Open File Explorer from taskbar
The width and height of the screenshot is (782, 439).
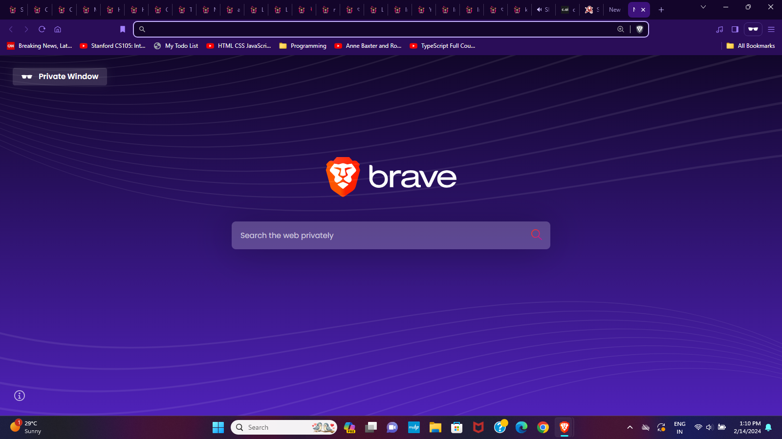pyautogui.click(x=435, y=427)
